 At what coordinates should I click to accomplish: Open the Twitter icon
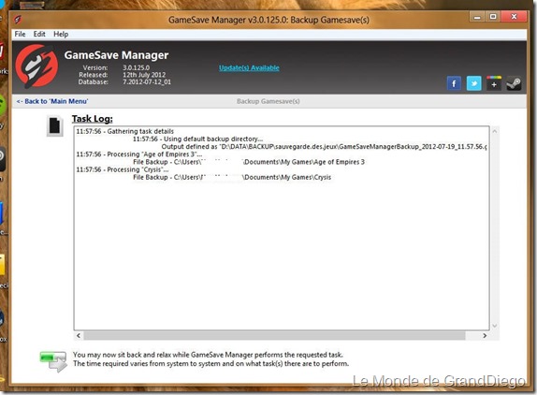point(473,83)
